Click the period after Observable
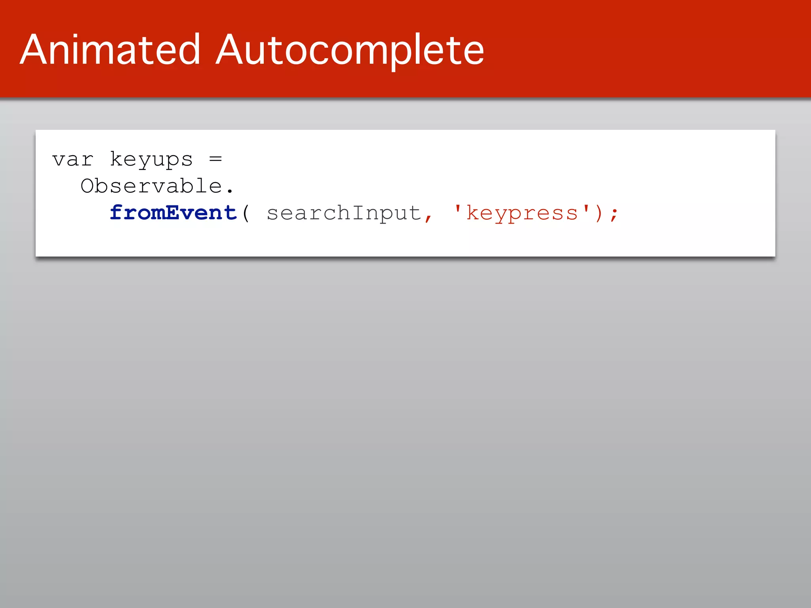Screen dimensions: 811x608 (x=230, y=192)
